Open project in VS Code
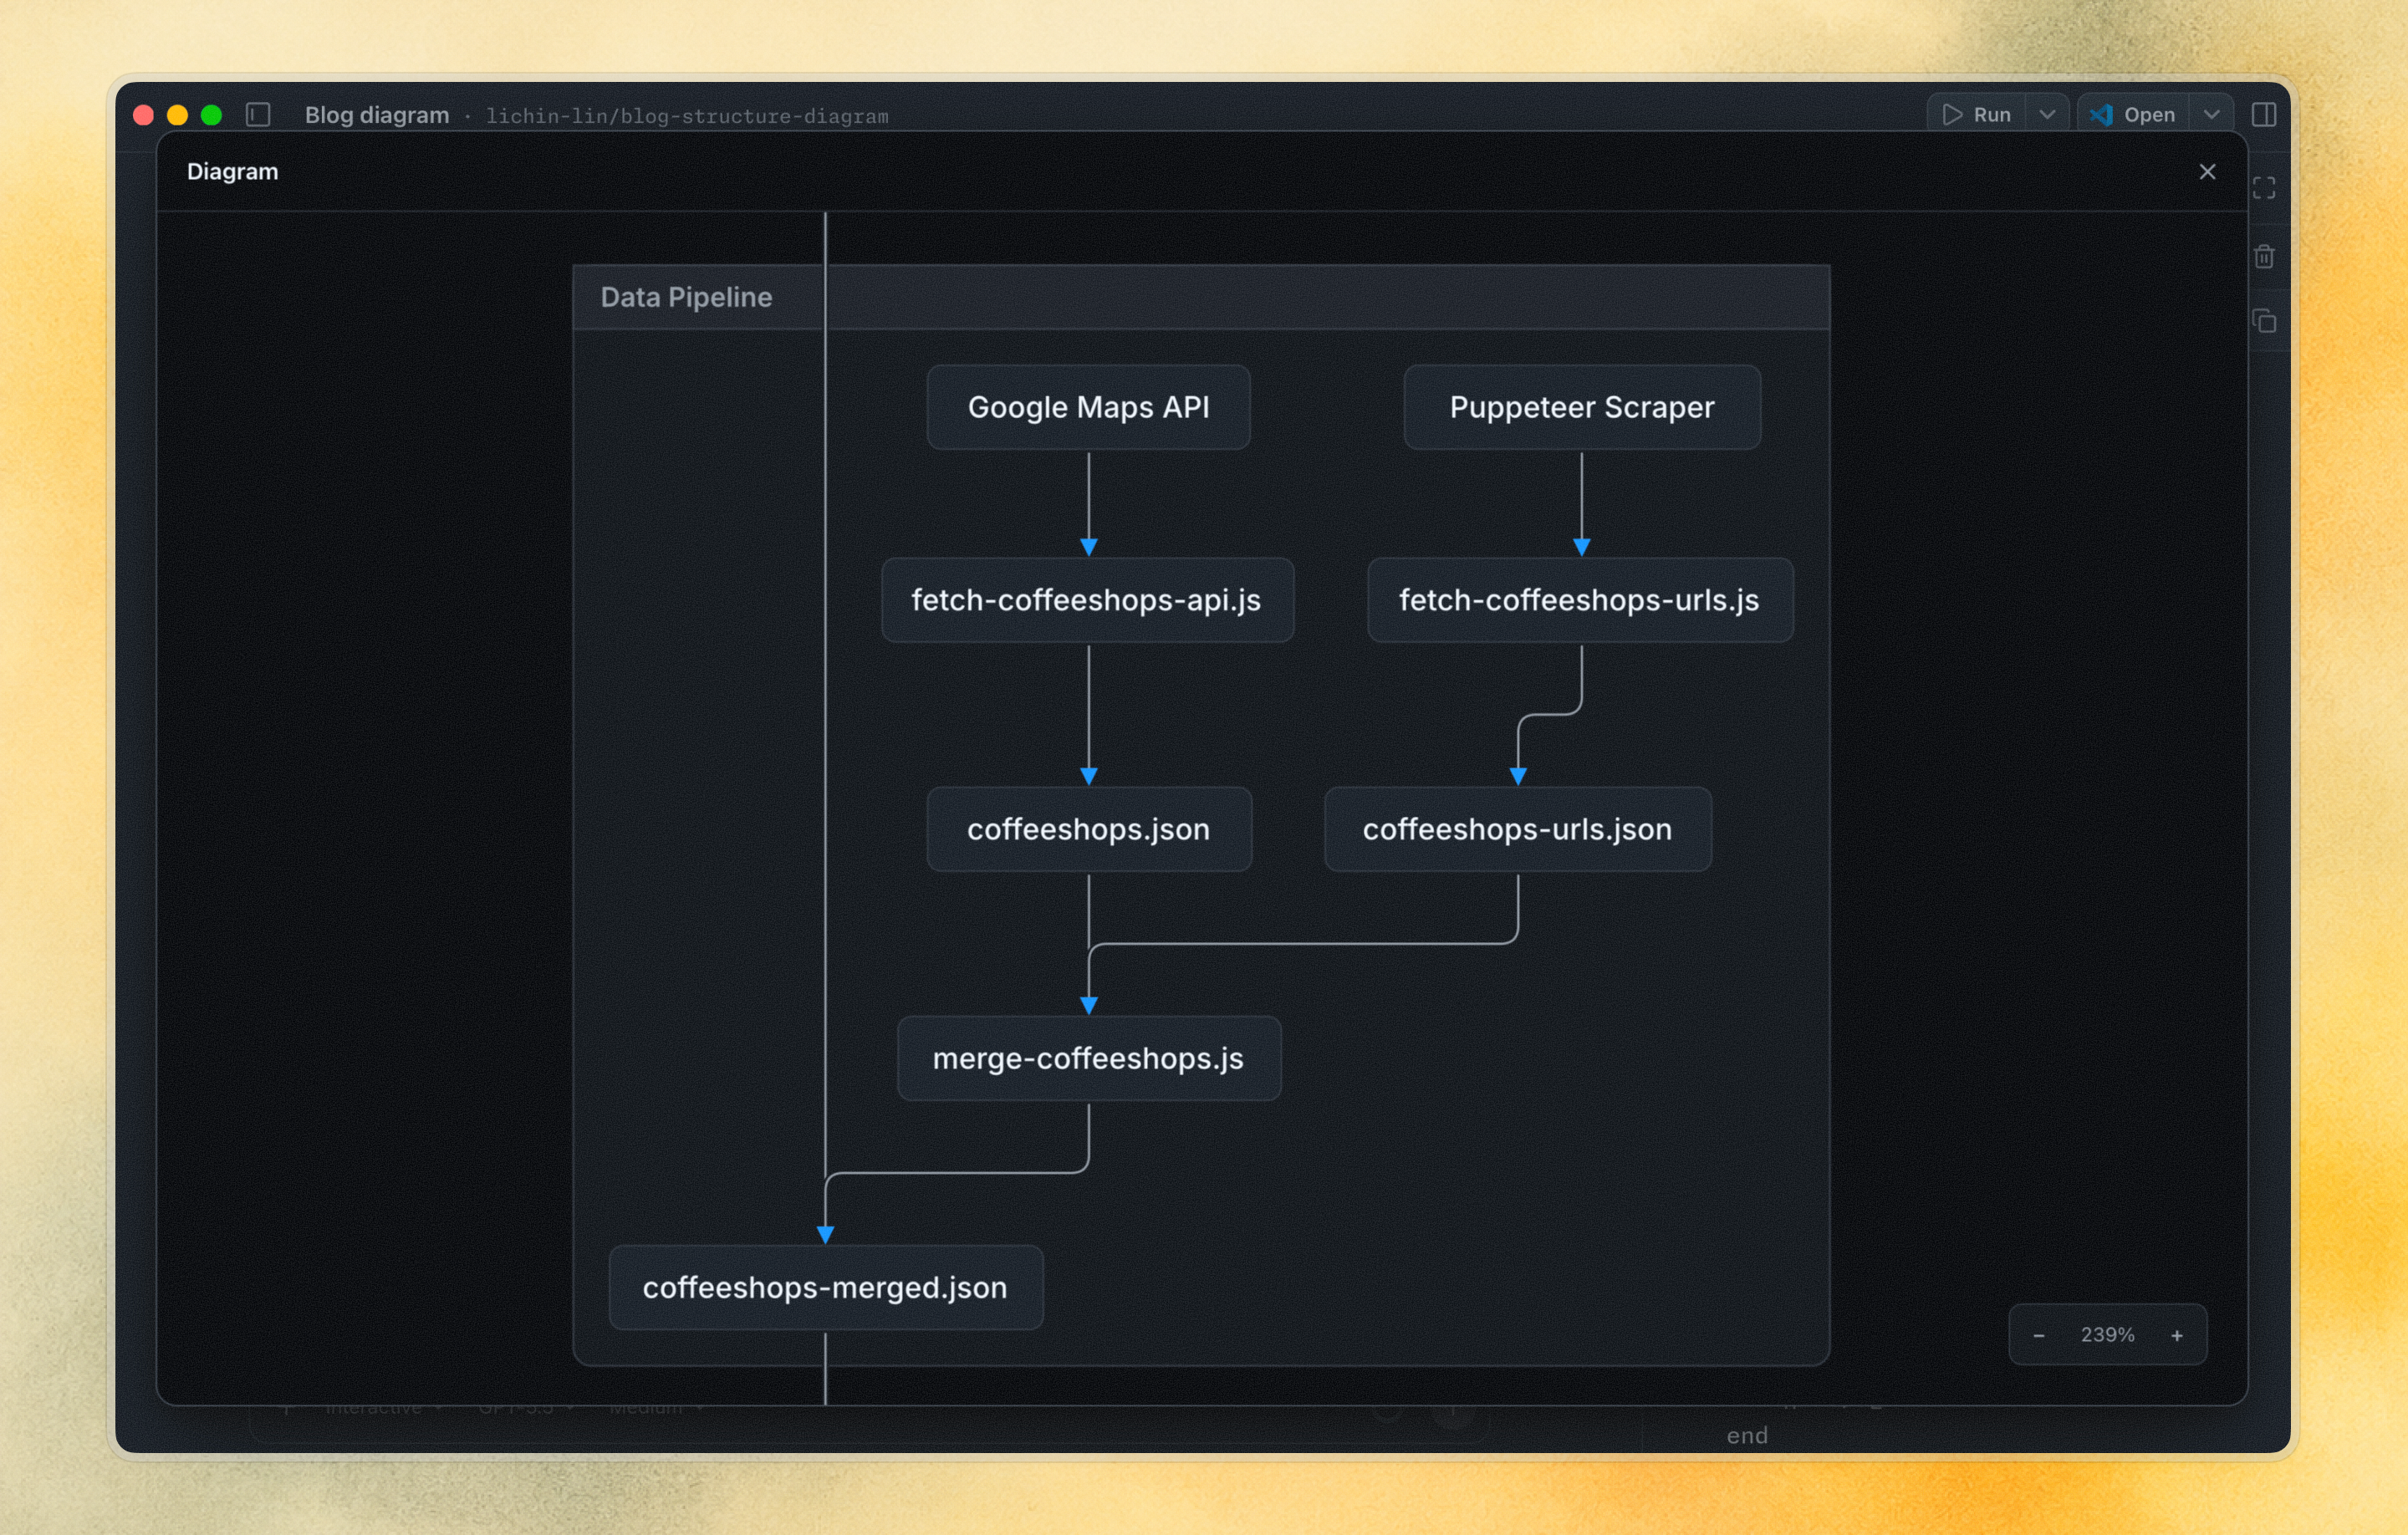The height and width of the screenshot is (1535, 2408). coord(2133,115)
